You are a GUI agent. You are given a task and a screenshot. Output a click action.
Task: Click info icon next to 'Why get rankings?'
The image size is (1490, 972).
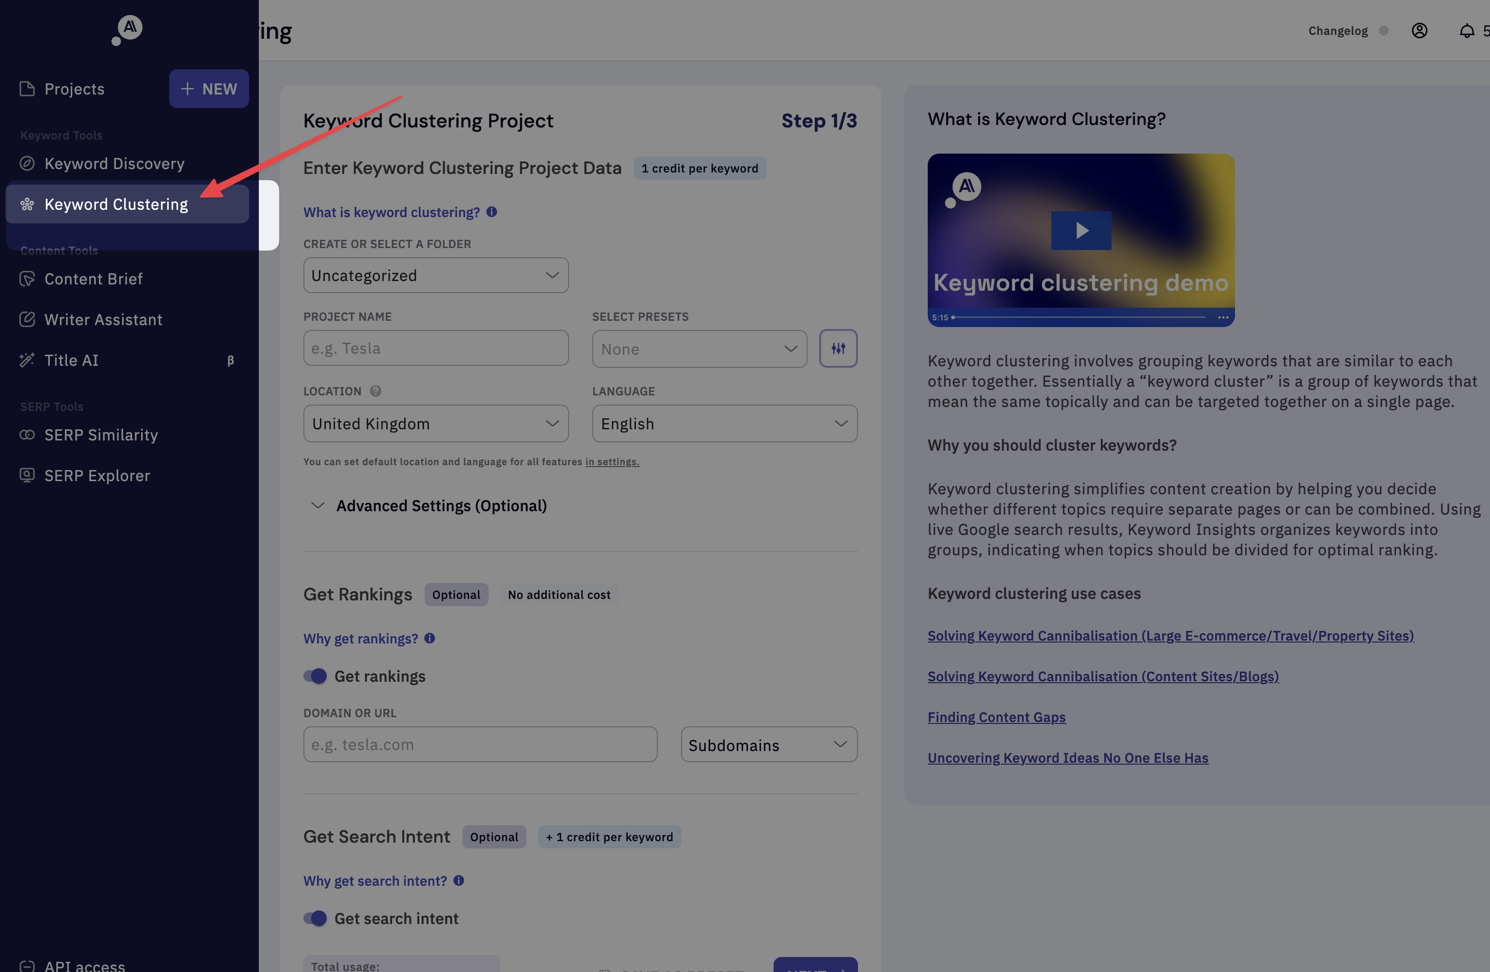(x=429, y=639)
